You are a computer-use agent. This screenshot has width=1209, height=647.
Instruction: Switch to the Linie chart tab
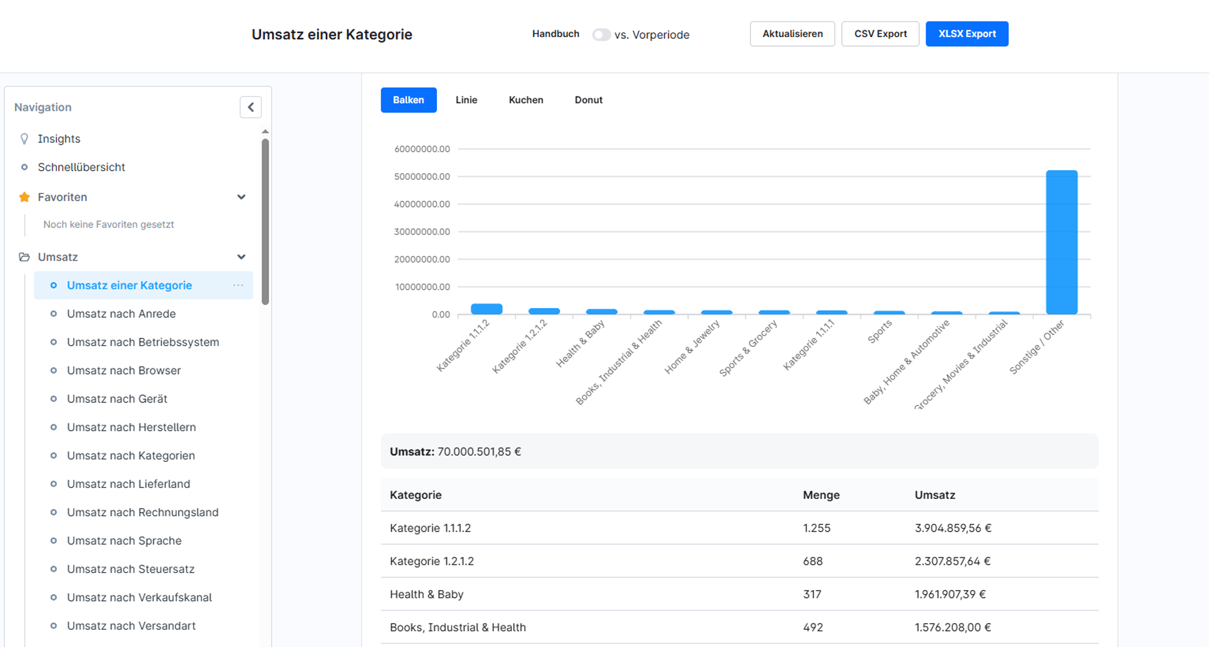point(466,100)
